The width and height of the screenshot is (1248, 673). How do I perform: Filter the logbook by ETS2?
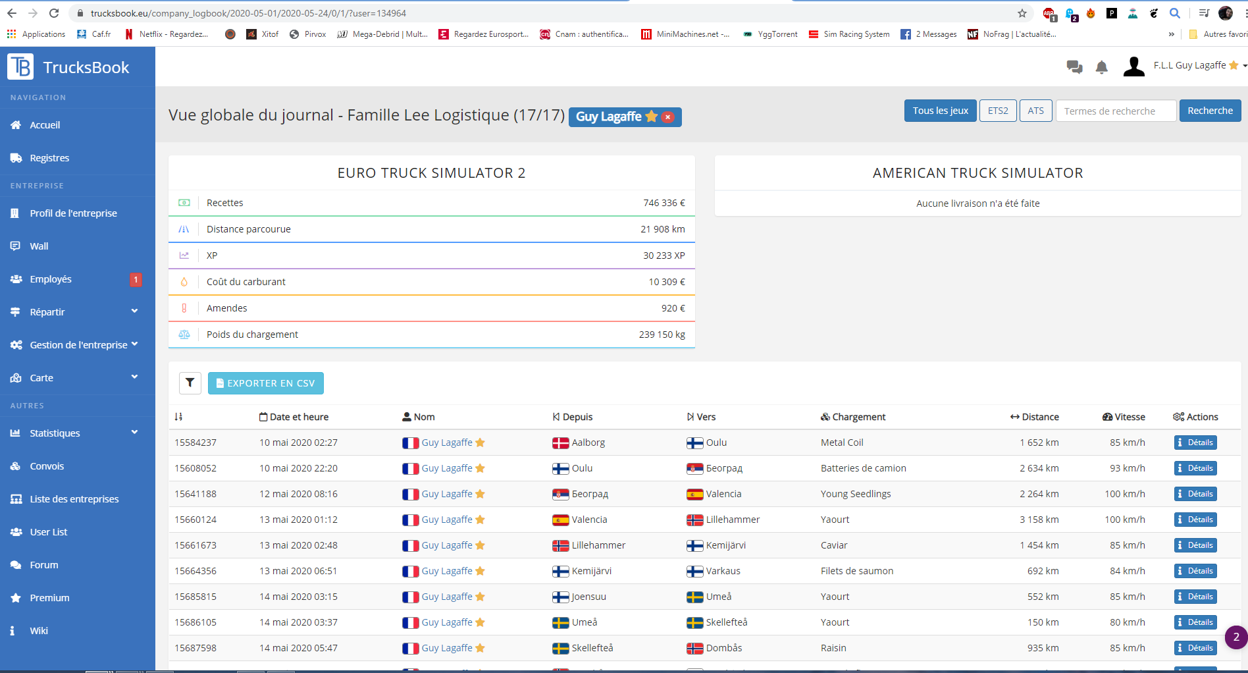coord(998,111)
